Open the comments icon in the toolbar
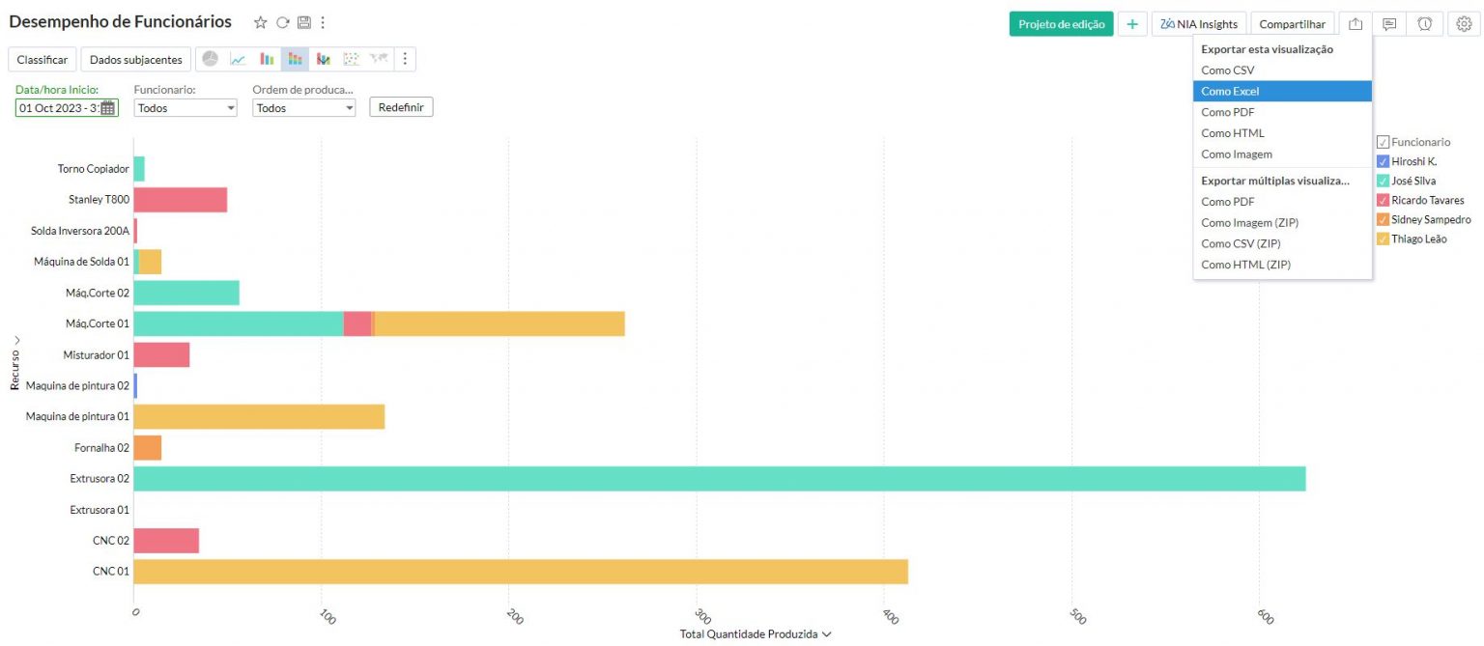 pyautogui.click(x=1389, y=24)
